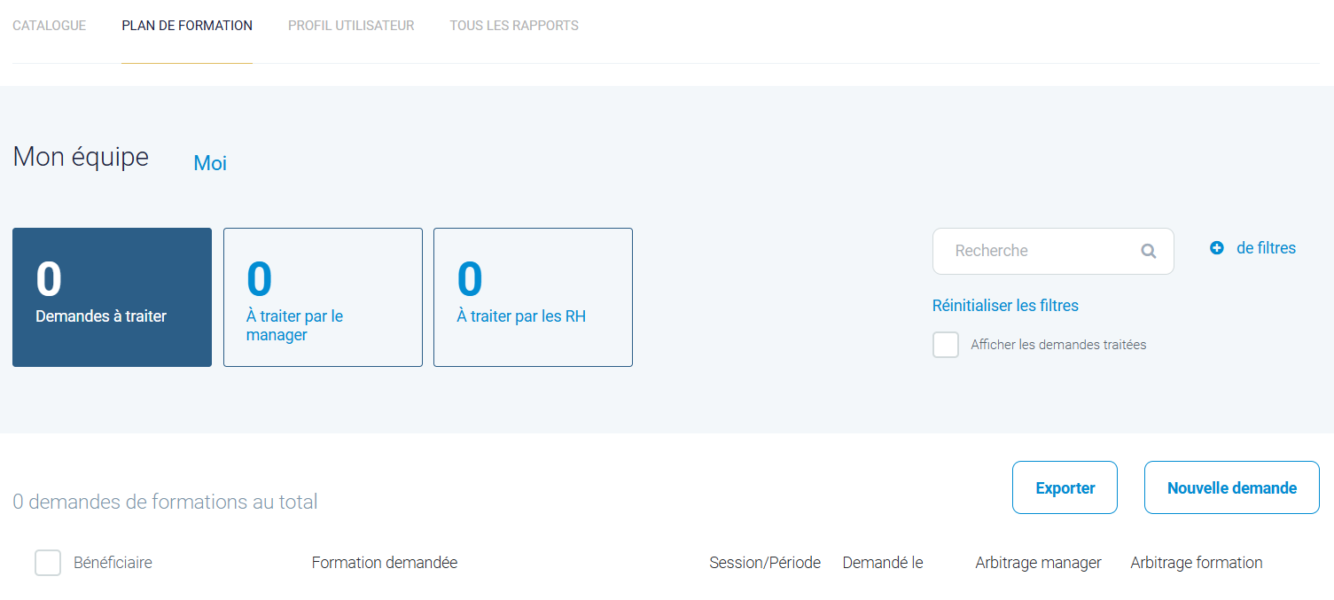Sort by 'Demandé le' column header

(883, 563)
